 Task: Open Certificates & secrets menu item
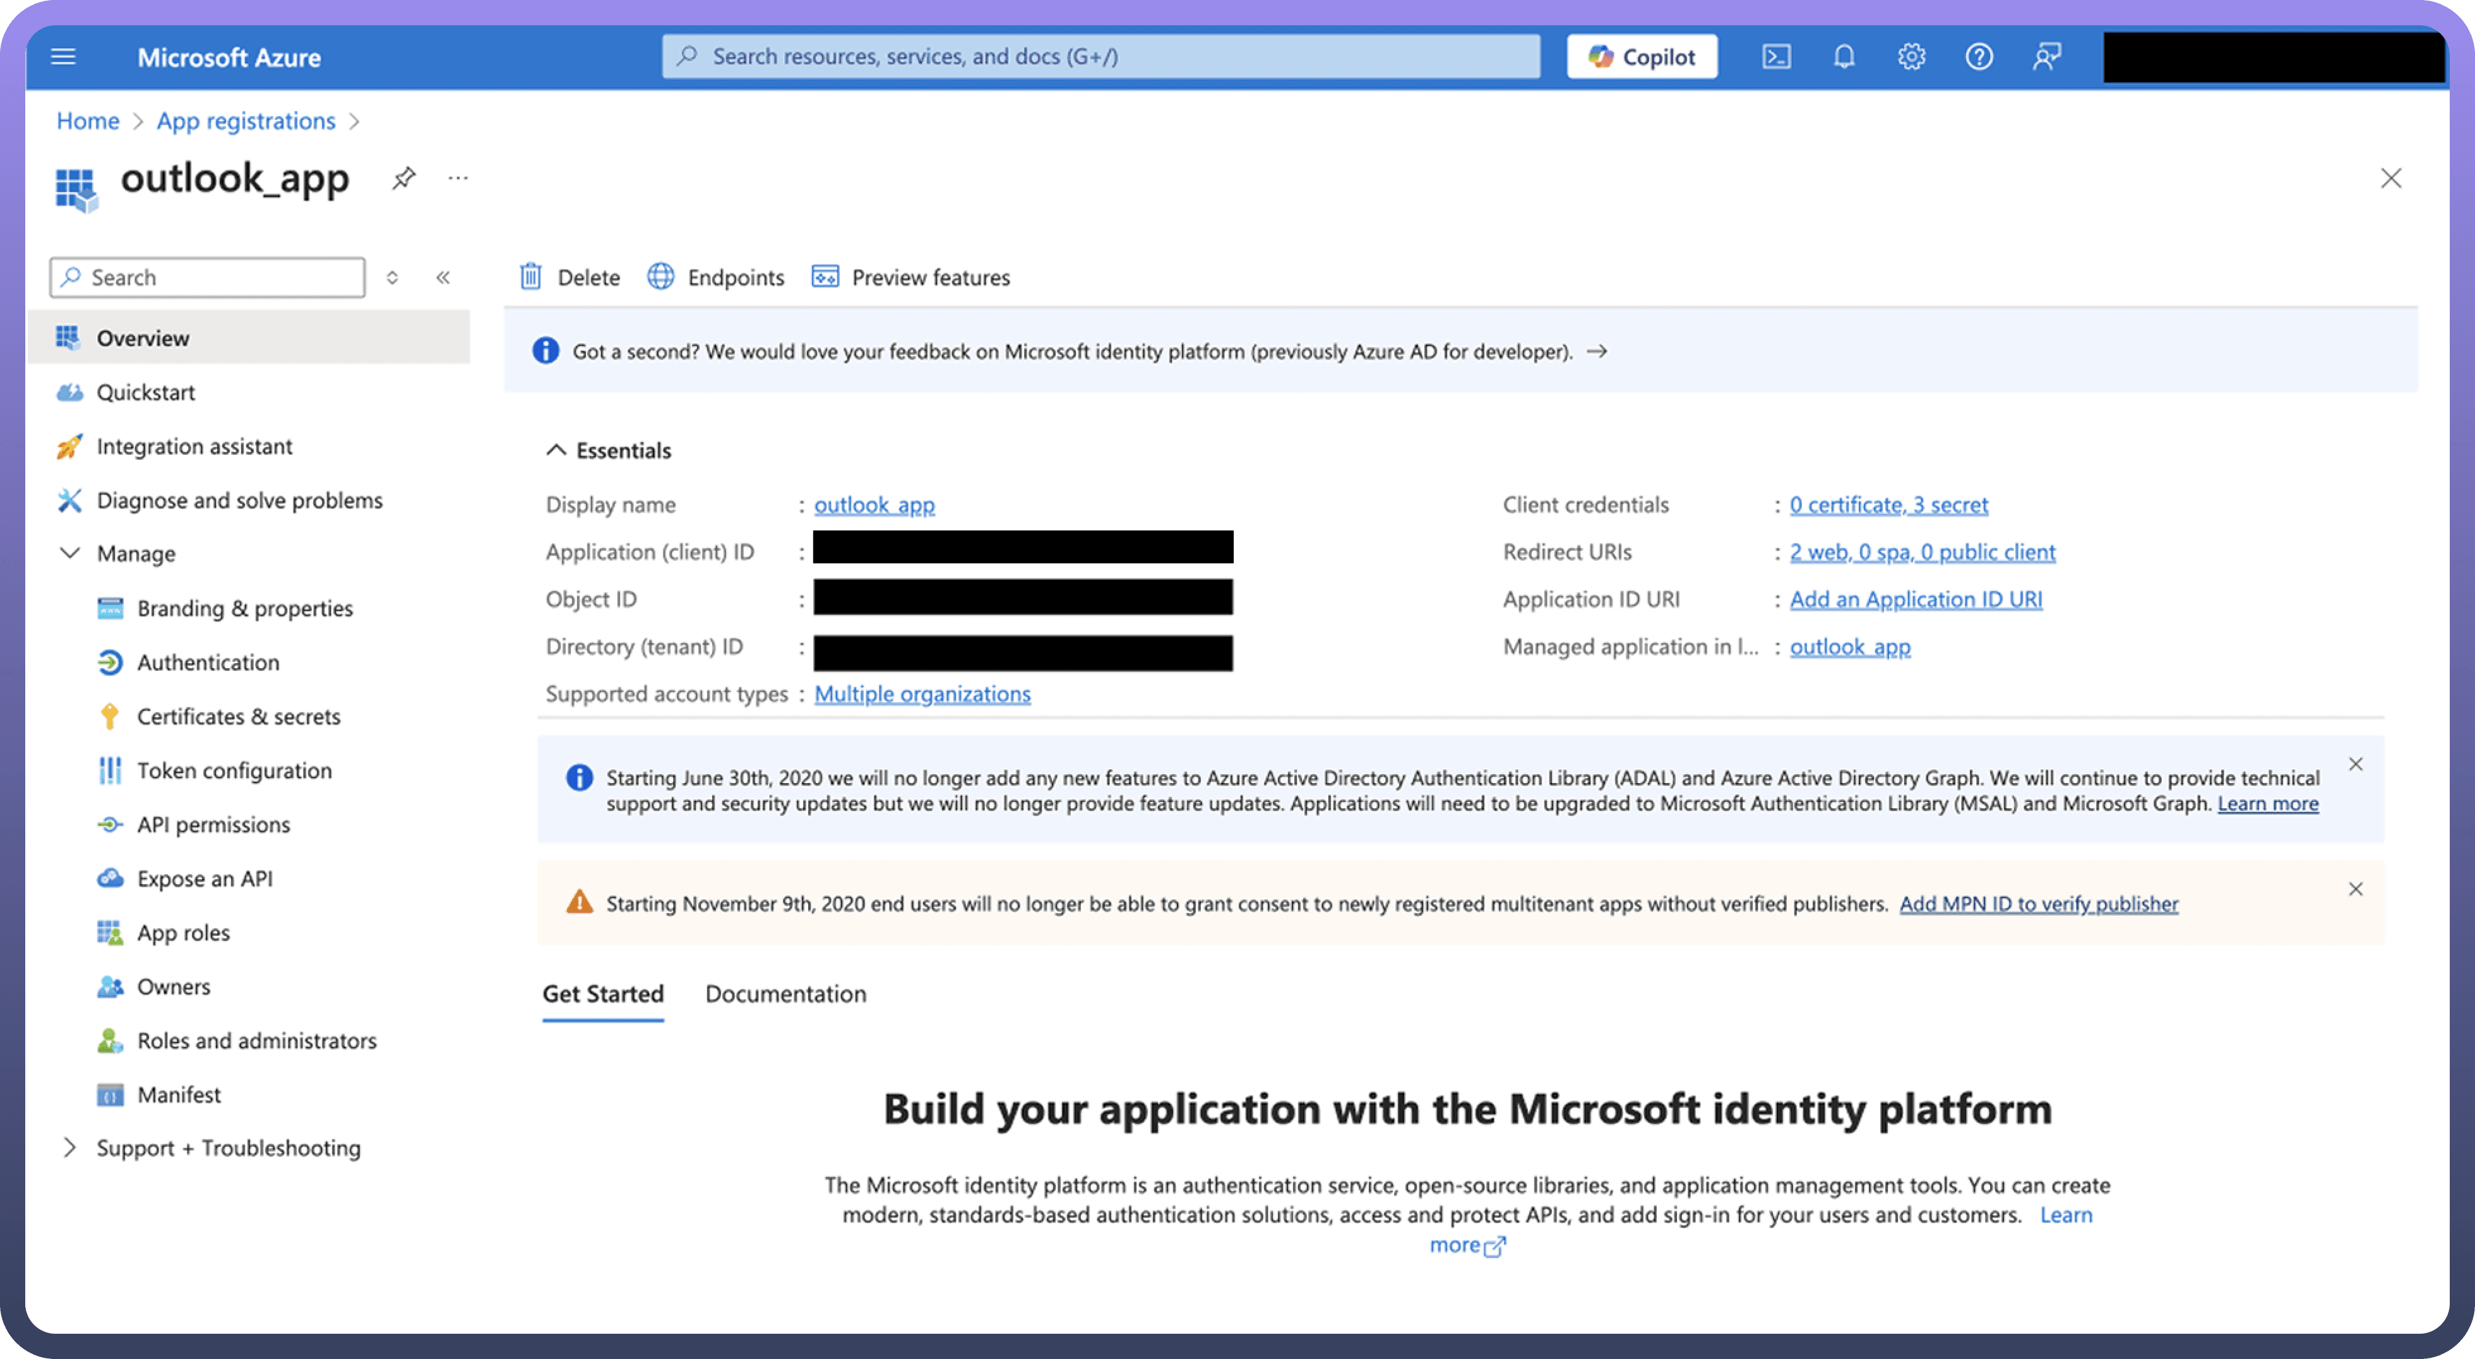pyautogui.click(x=238, y=716)
